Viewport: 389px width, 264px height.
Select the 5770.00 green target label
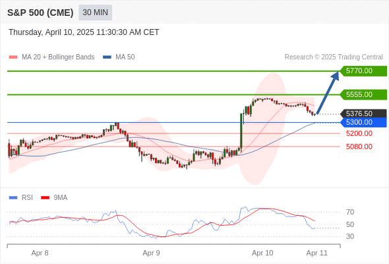point(363,71)
